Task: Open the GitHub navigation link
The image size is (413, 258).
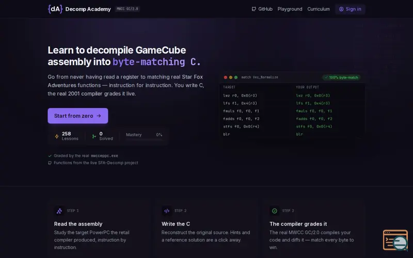Action: (262, 9)
